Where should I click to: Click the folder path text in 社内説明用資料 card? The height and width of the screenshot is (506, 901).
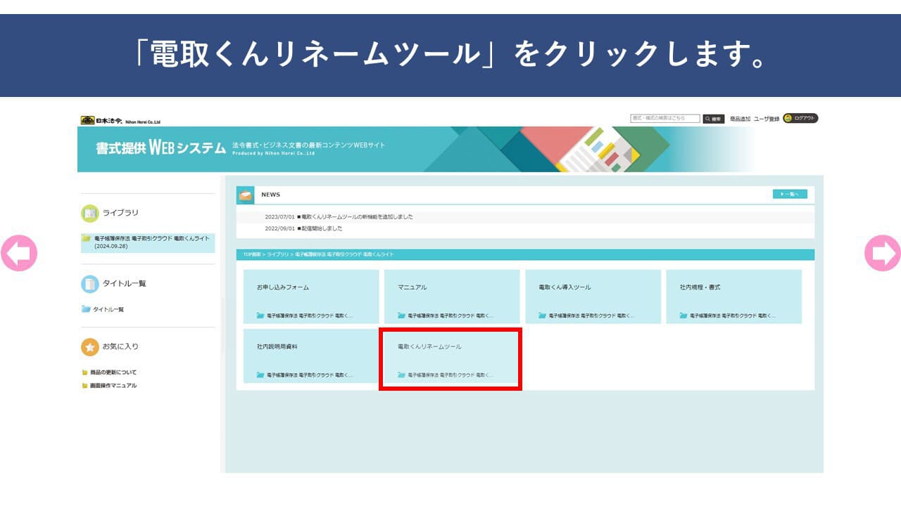pyautogui.click(x=310, y=375)
